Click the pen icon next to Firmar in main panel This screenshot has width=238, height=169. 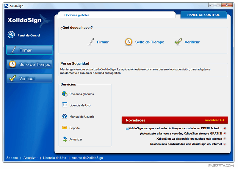[x=91, y=42]
